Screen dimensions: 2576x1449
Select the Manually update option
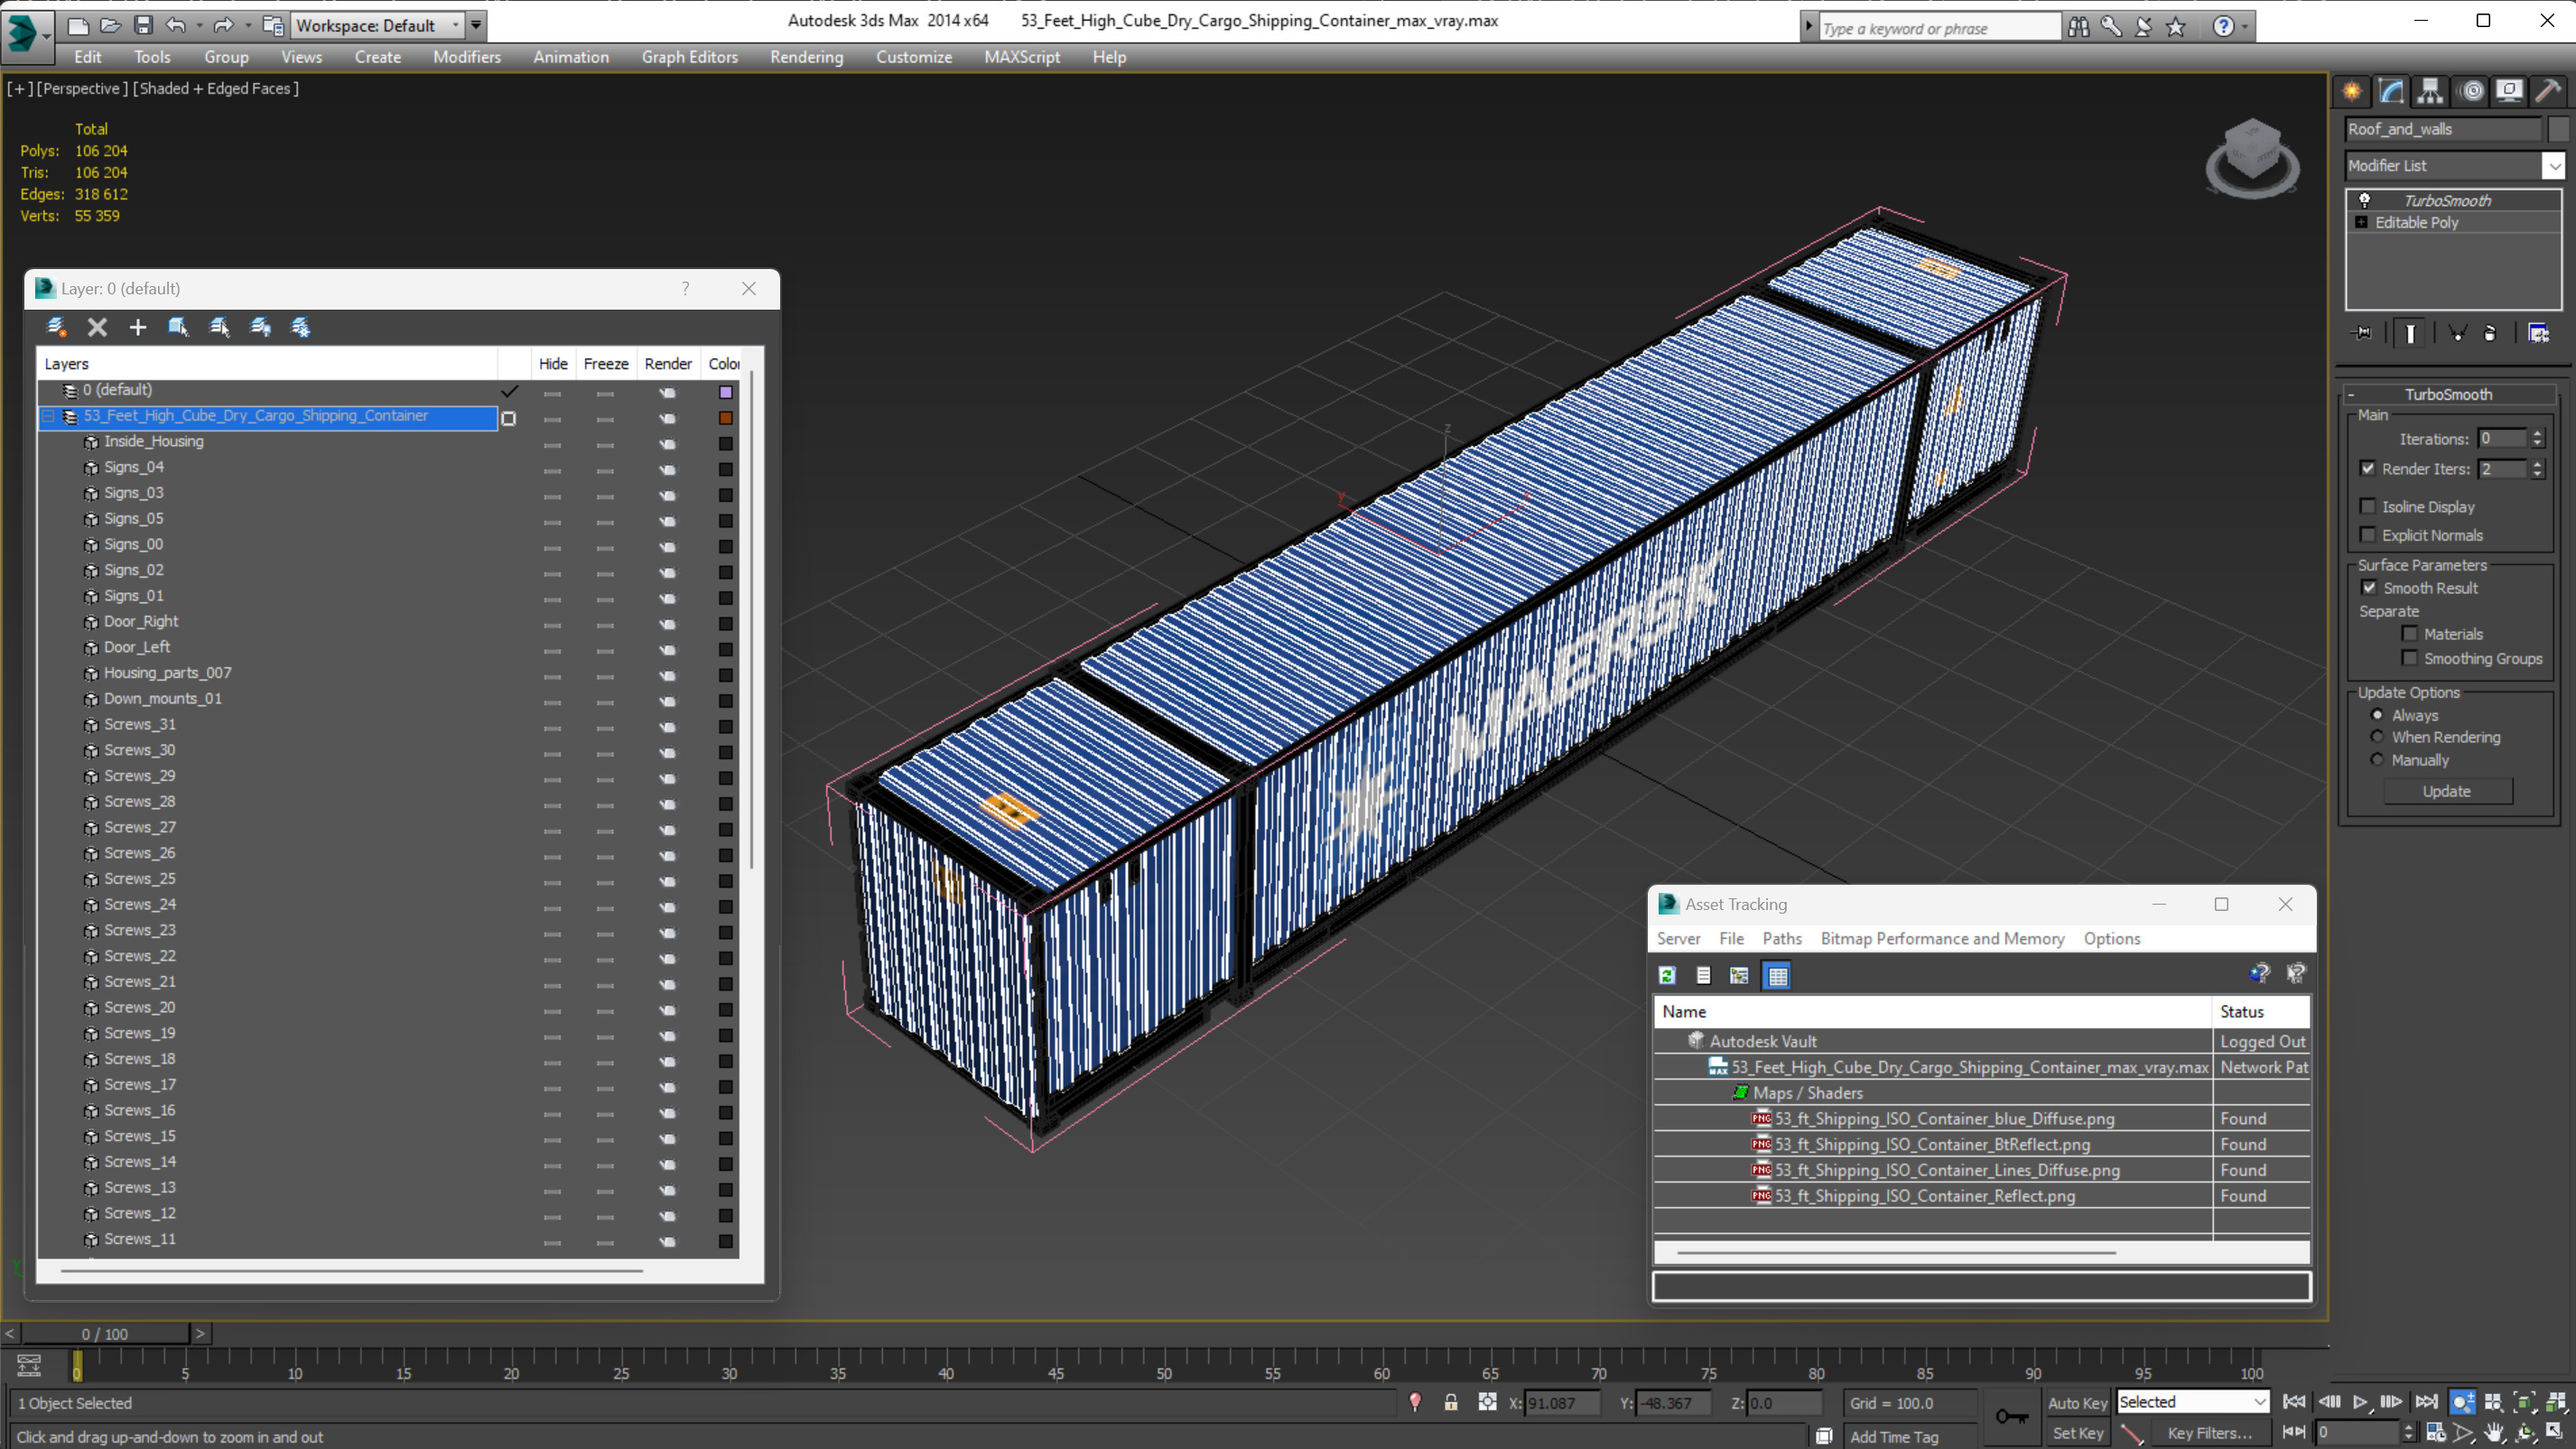click(x=2377, y=759)
